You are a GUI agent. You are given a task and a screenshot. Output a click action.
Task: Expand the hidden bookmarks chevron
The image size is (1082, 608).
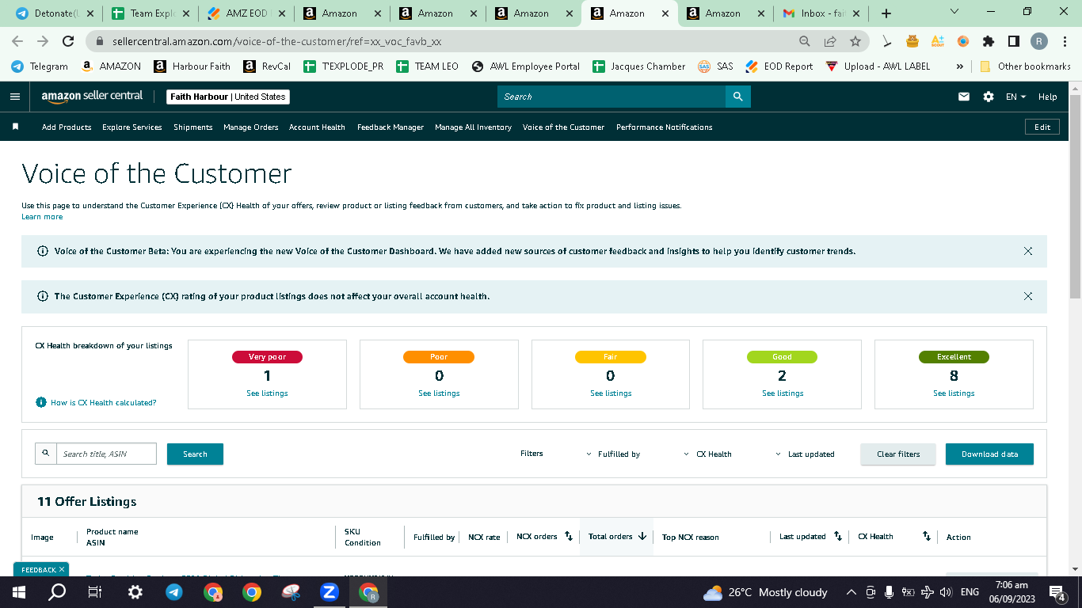tap(960, 66)
